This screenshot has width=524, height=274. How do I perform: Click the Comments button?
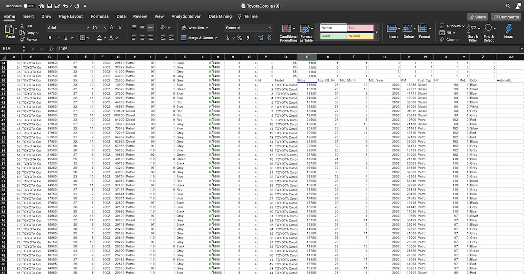506,17
